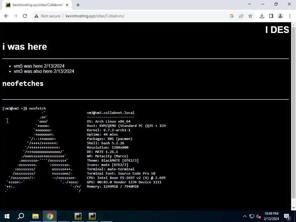The height and width of the screenshot is (222, 296).
Task: Select the kevinhosting.xyz/sites/Collabvm/ tab
Action: point(37,5)
